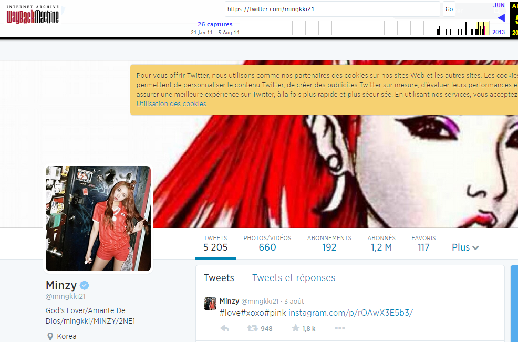
Task: Click the #love#xoxo#pink tweet text
Action: (x=253, y=313)
